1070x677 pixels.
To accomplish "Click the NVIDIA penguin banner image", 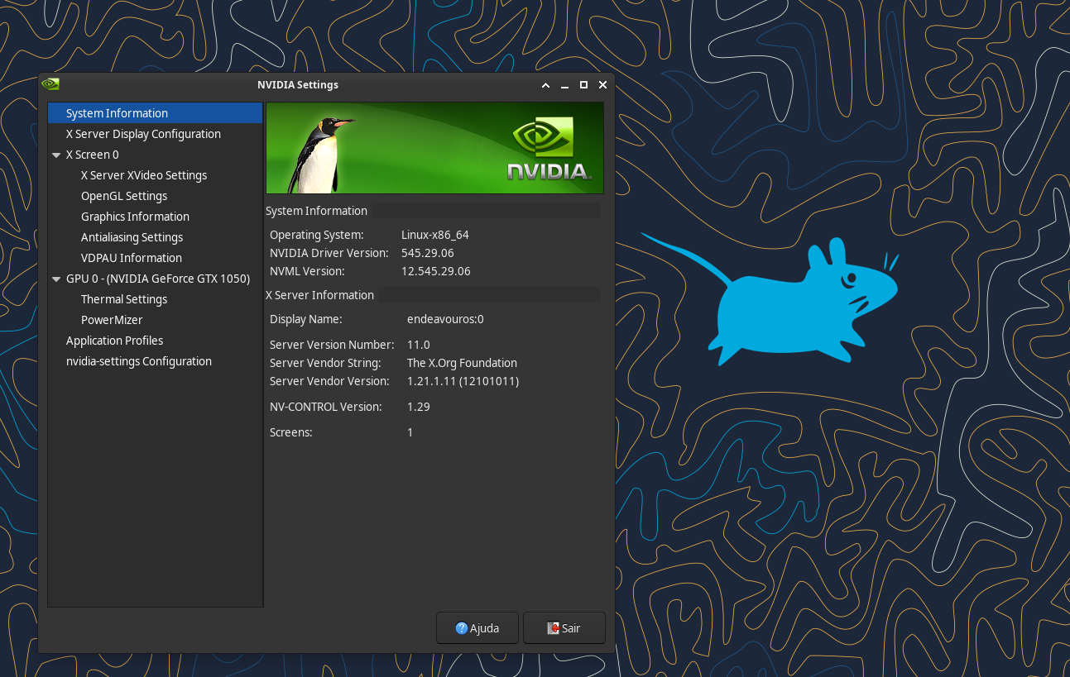I will pyautogui.click(x=434, y=148).
